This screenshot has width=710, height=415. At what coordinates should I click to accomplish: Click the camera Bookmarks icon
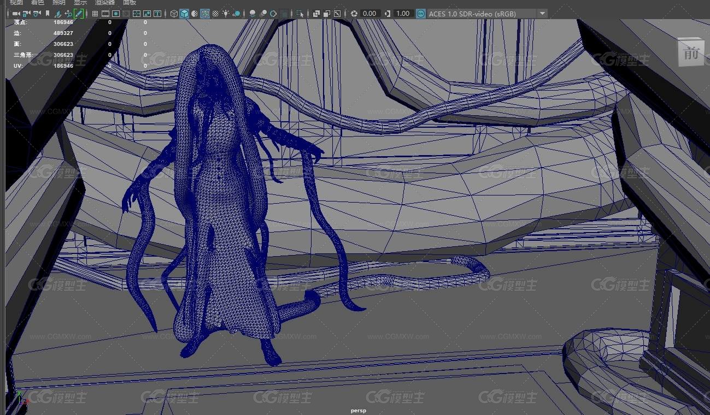(48, 14)
